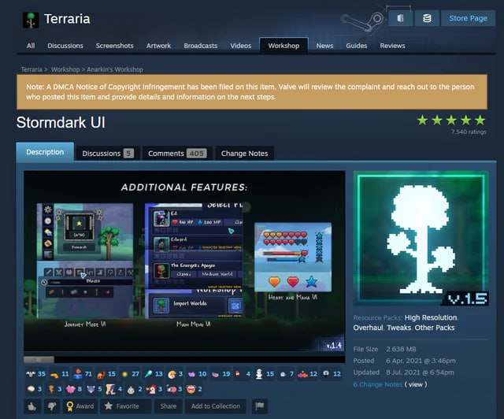
Task: Select Workshop in the navigation bar
Action: point(283,46)
